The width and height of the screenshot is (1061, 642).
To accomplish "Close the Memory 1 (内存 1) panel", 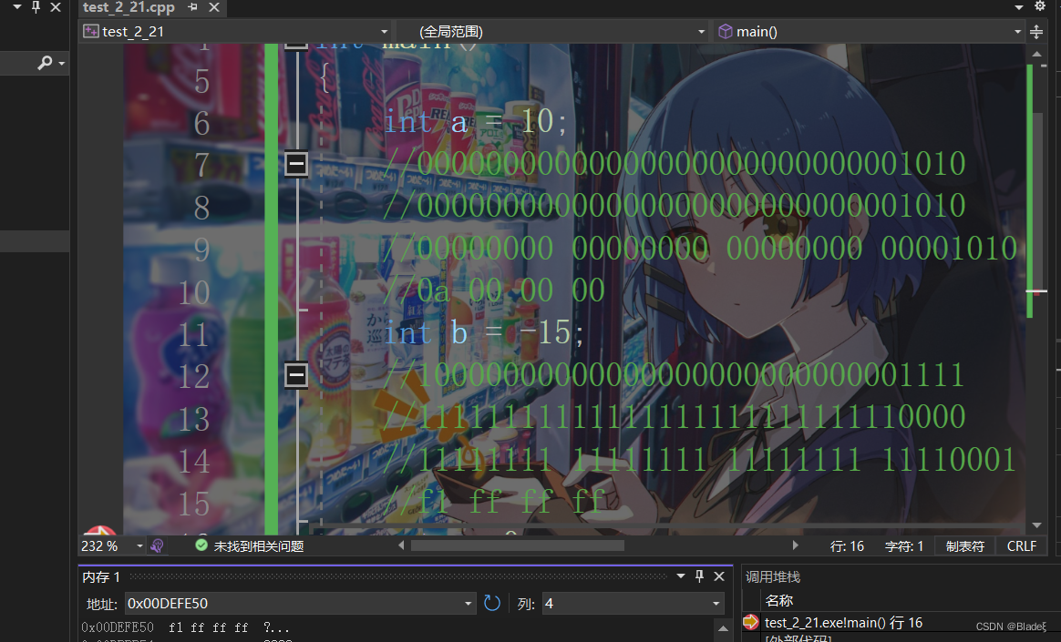I will [719, 576].
